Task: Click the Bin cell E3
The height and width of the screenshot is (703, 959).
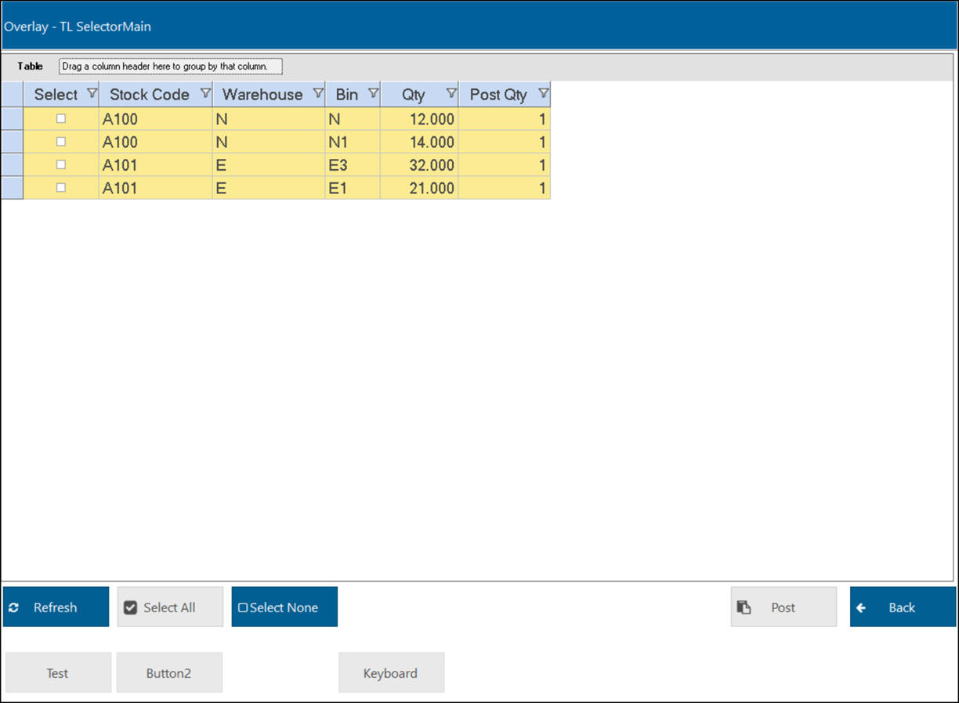Action: (x=353, y=165)
